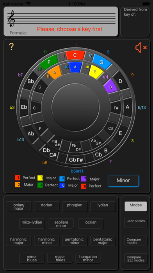
Task: Switch to the Jazz scales tab
Action: pyautogui.click(x=136, y=223)
